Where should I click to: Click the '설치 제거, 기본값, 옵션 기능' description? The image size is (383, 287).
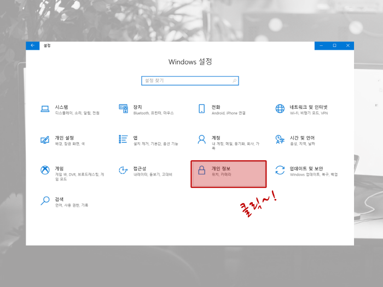click(155, 144)
